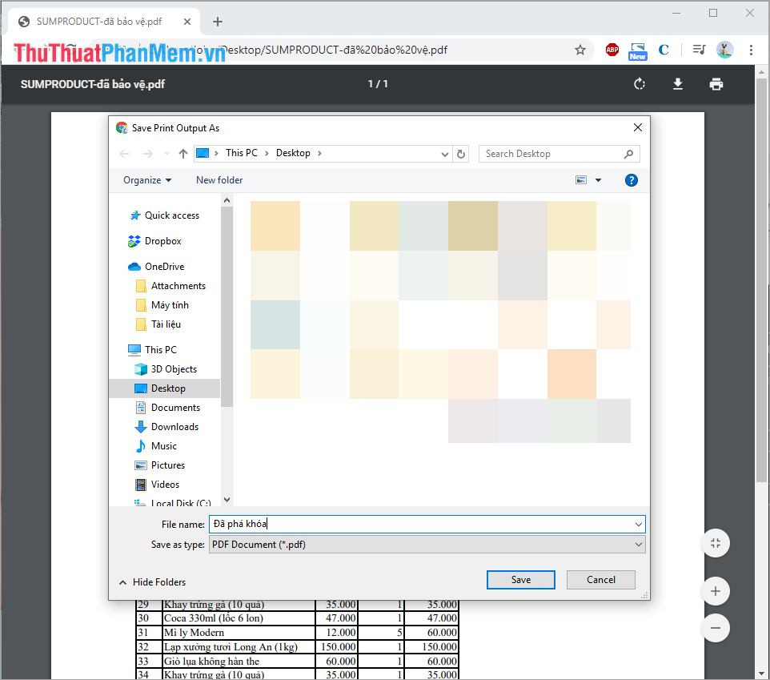770x680 pixels.
Task: Print the PDF using the printer icon
Action: click(716, 84)
